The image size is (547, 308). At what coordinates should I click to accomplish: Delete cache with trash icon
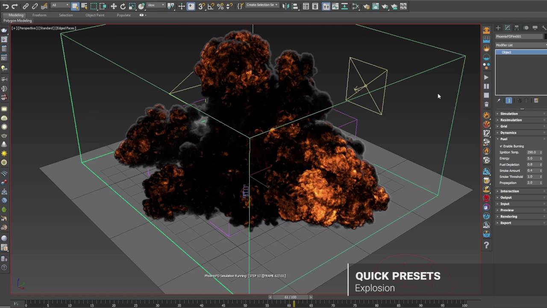pos(486,104)
